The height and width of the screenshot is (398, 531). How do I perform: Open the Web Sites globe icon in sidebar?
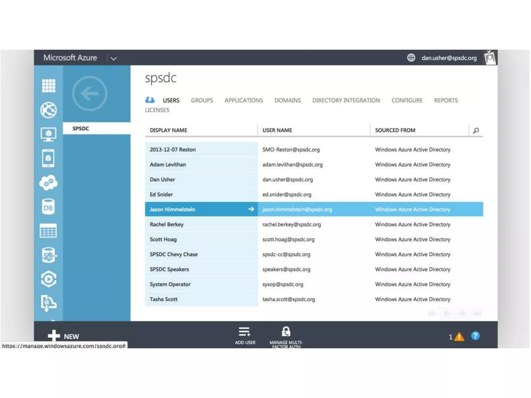pyautogui.click(x=48, y=110)
